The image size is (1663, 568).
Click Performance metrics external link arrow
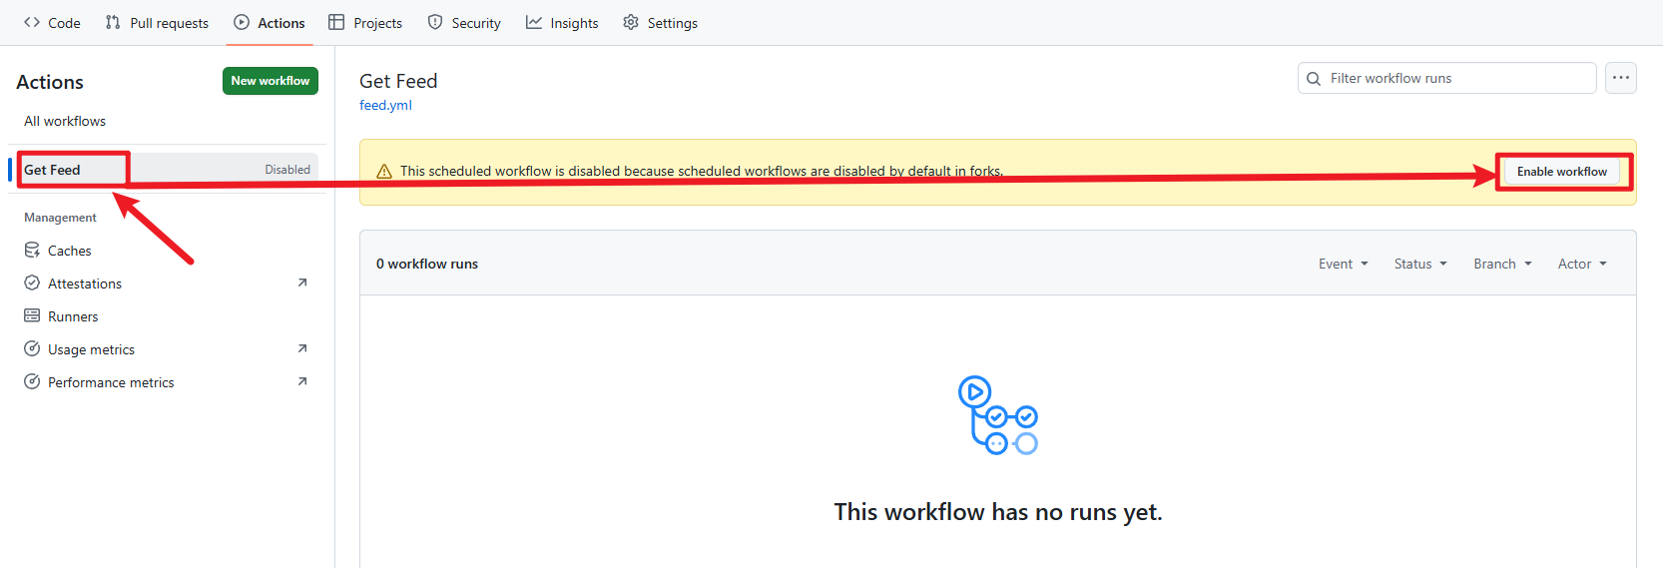[x=302, y=381]
